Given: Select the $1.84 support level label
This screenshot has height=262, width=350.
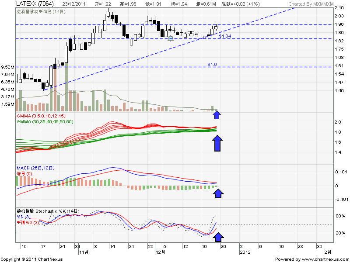Looking at the screenshot, I should point(224,36).
